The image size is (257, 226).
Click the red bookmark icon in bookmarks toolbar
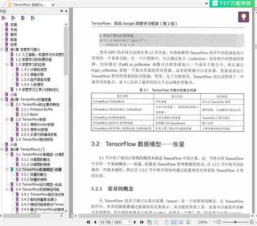3,18
